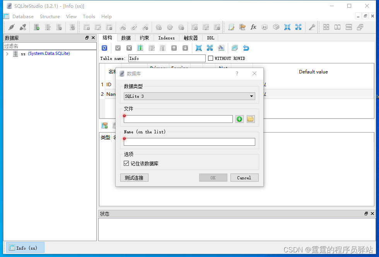Viewport: 379px width, 257px height.
Task: Click the OK button in database dialog
Action: tap(213, 178)
